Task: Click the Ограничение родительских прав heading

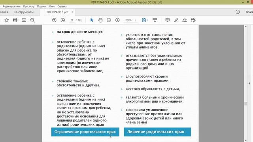Action: 85,132
